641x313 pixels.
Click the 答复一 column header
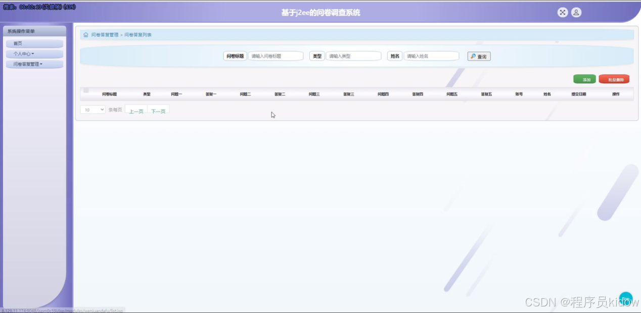tap(211, 94)
